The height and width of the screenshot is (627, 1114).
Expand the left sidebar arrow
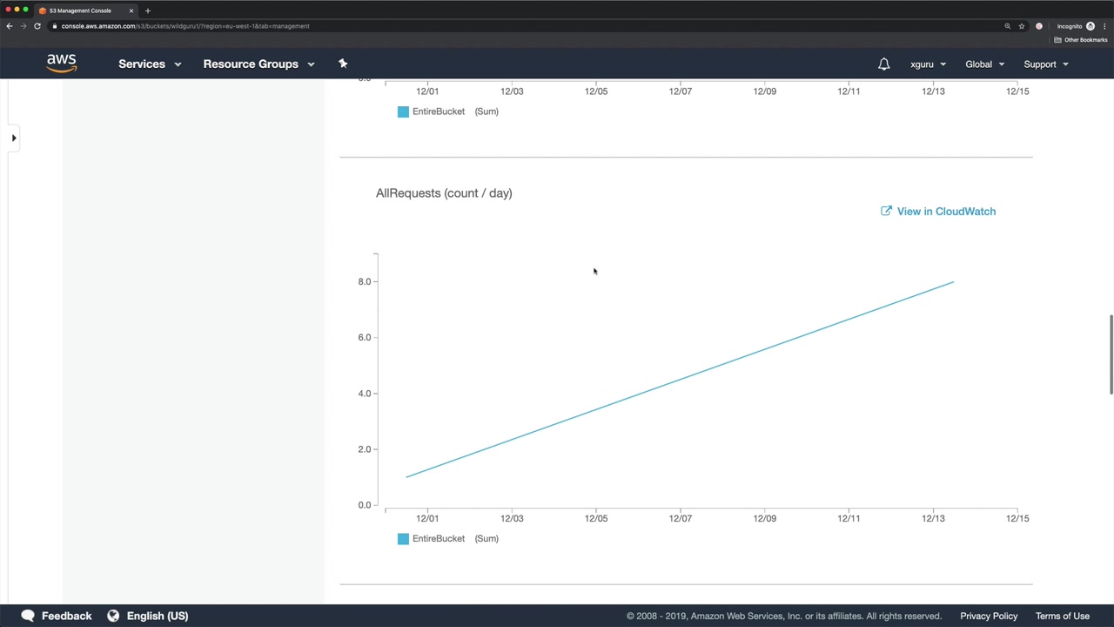click(x=14, y=138)
